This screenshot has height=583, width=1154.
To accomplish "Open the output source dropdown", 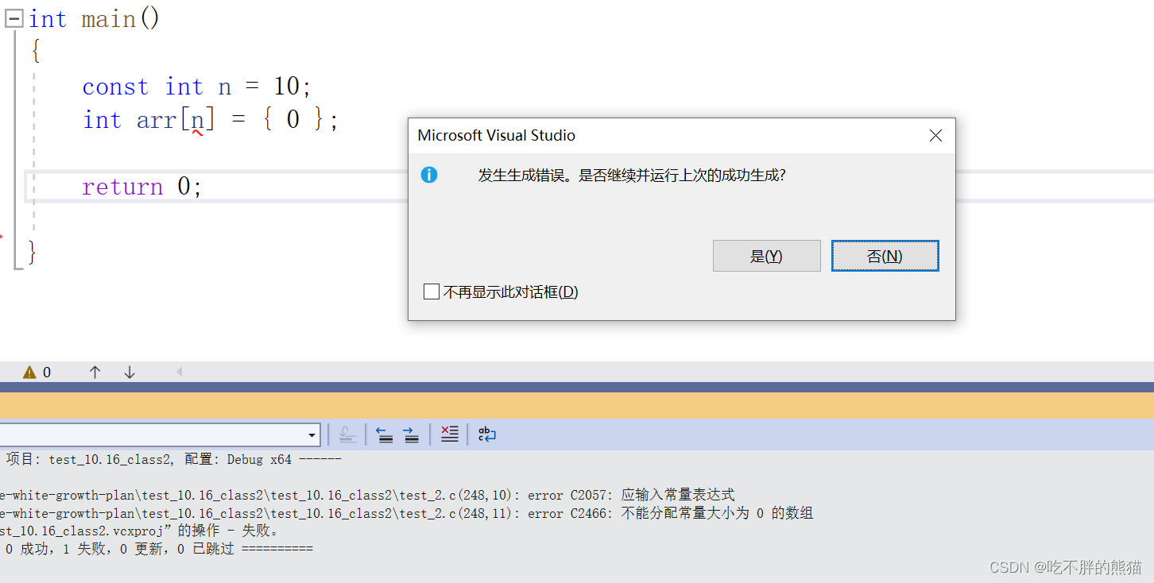I will tap(312, 434).
